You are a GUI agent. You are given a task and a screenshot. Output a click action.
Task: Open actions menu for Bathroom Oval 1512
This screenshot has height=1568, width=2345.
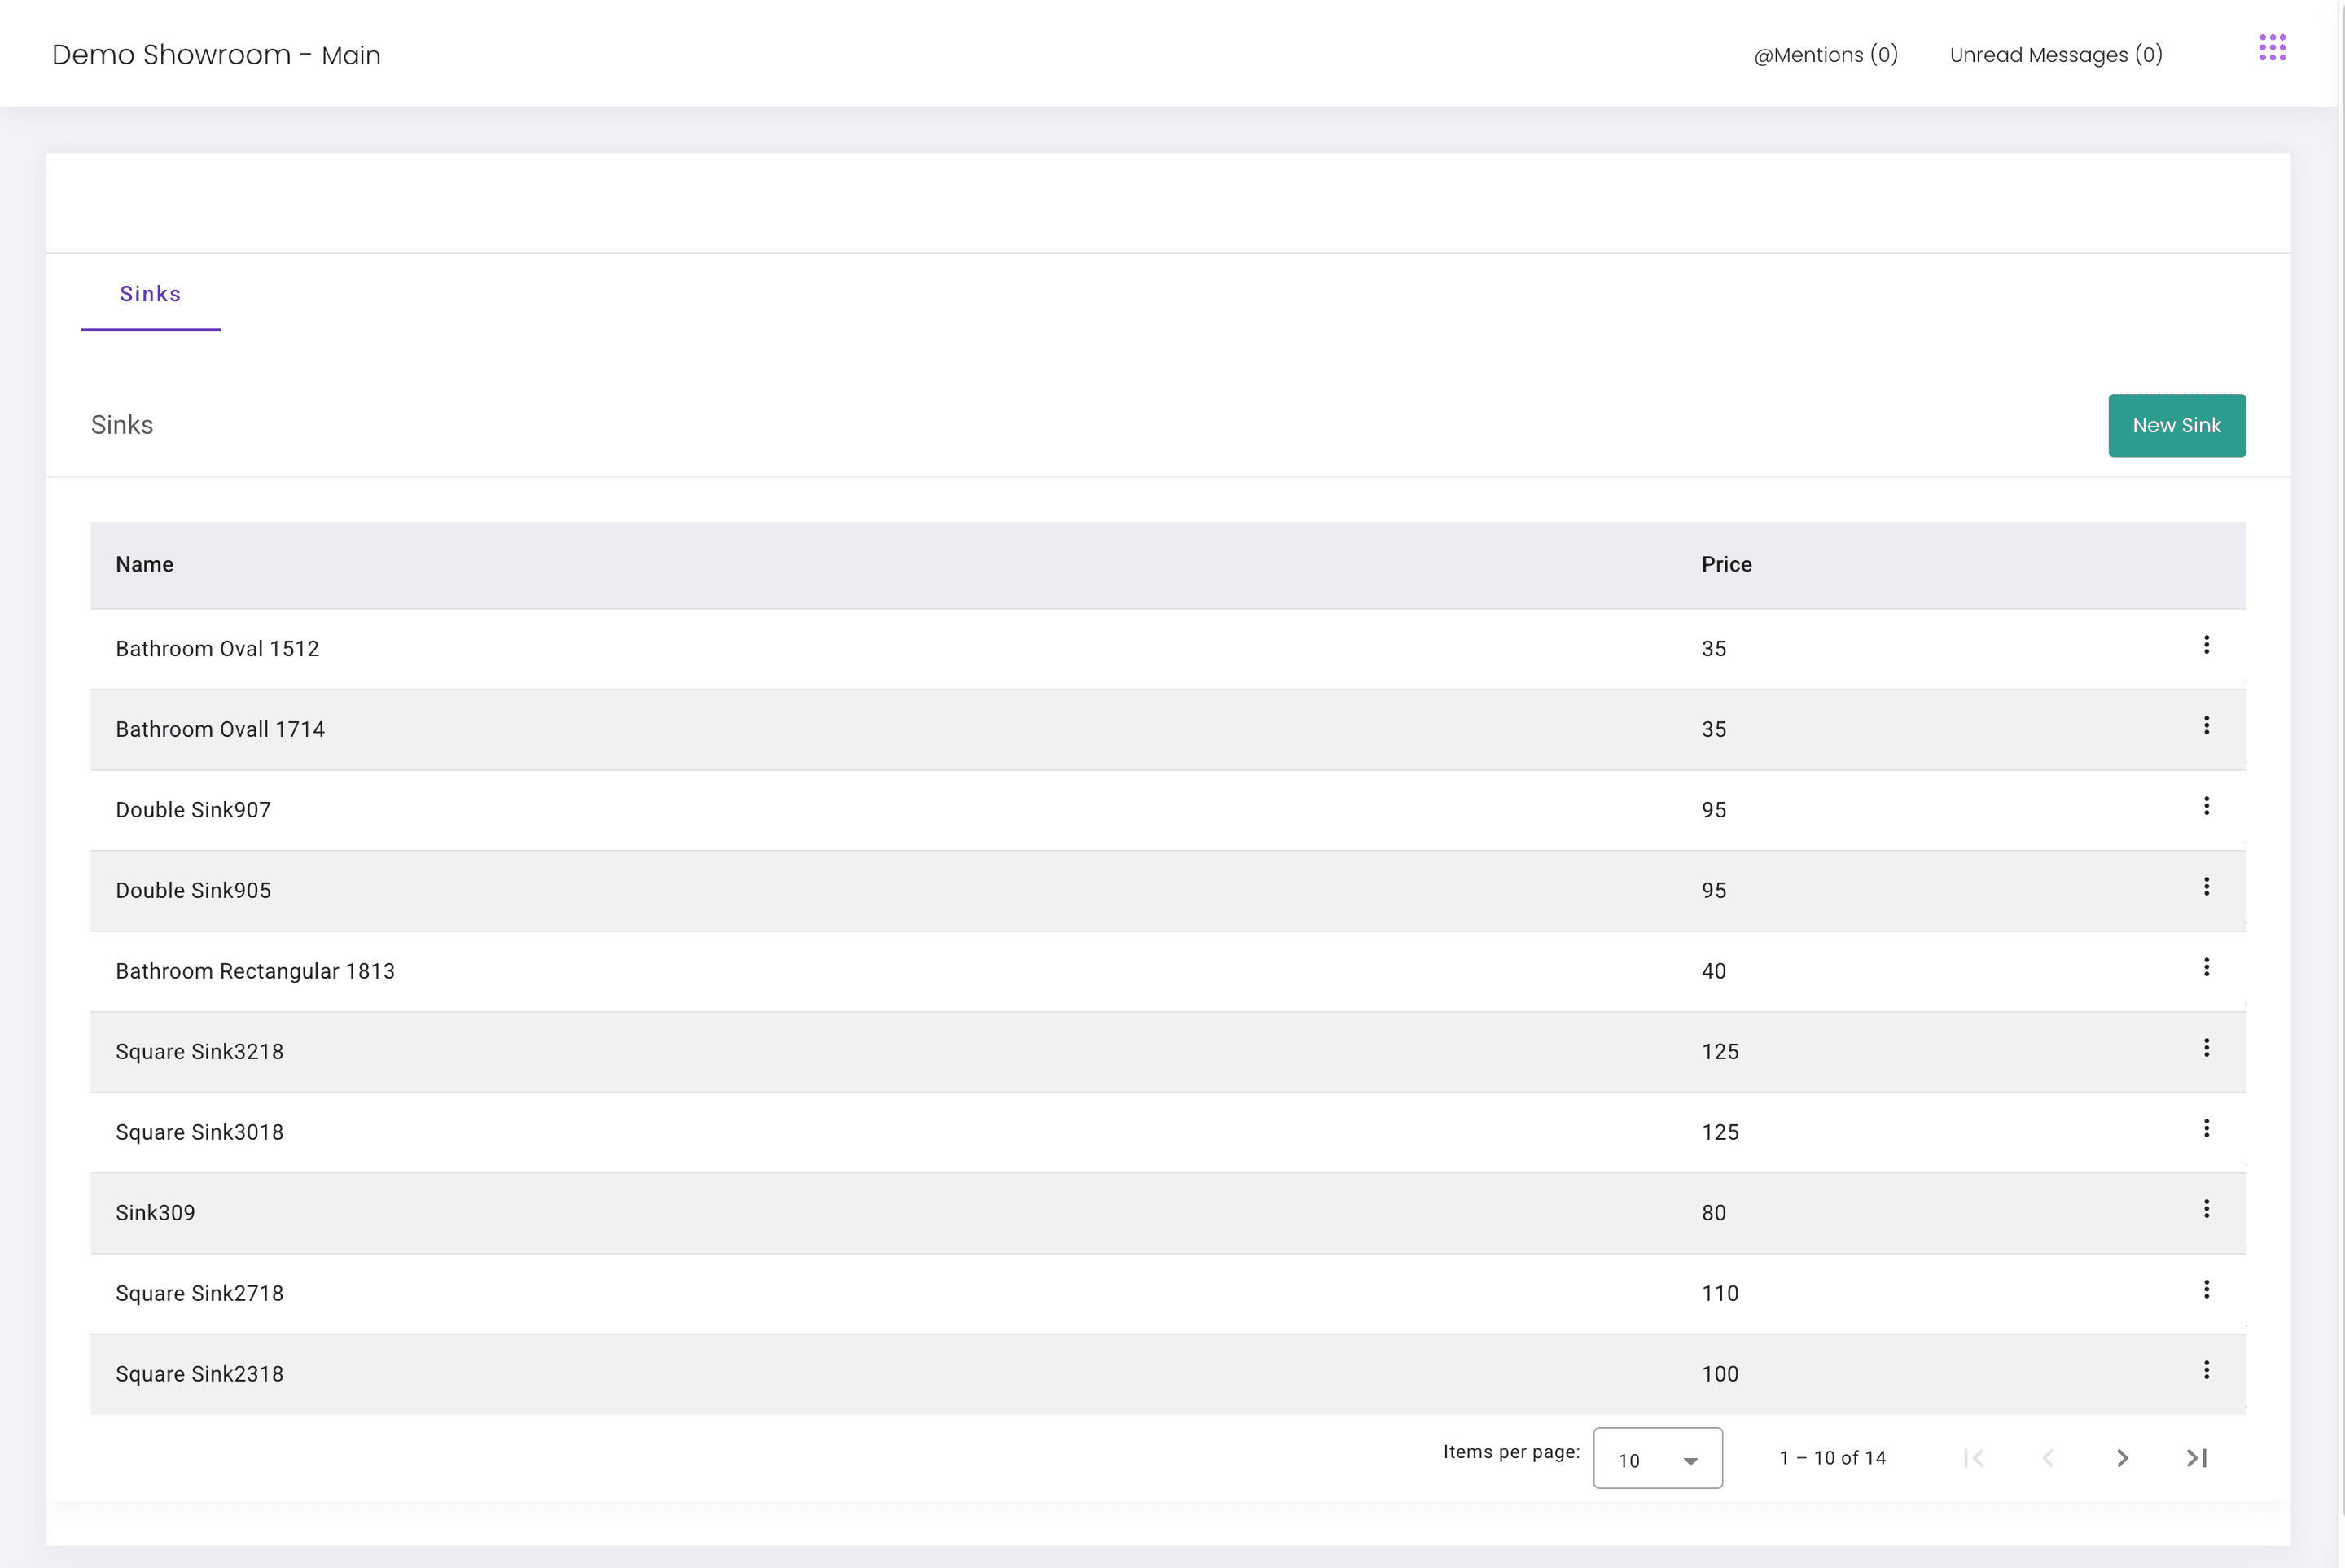click(x=2206, y=645)
